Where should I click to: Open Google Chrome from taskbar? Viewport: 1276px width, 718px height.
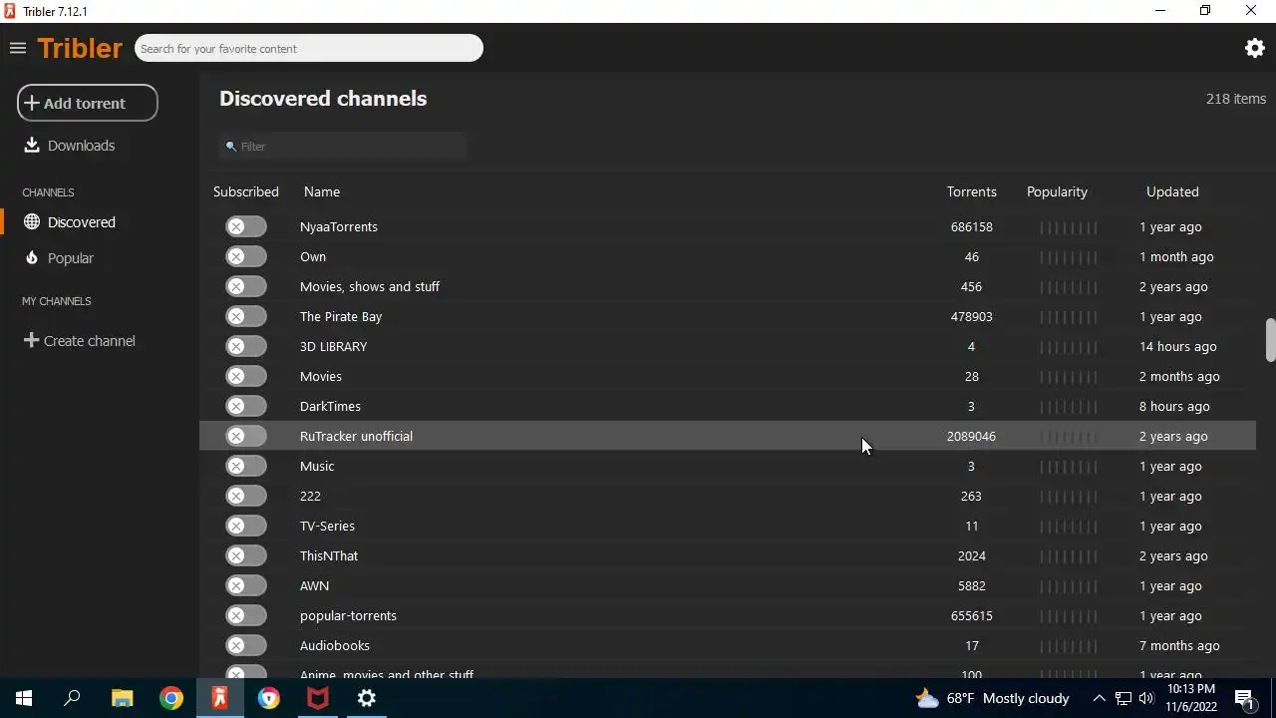pos(171,698)
